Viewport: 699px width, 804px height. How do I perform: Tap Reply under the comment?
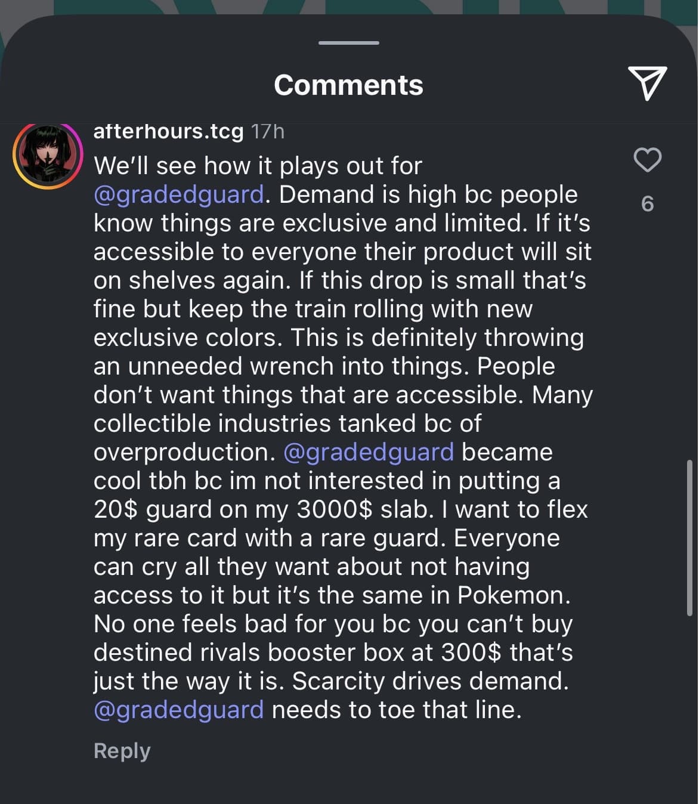122,750
